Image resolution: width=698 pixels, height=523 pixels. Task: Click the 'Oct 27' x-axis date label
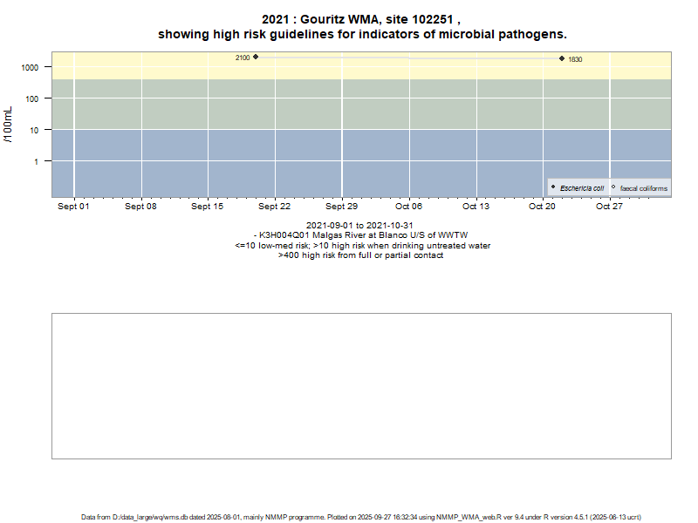pos(609,207)
